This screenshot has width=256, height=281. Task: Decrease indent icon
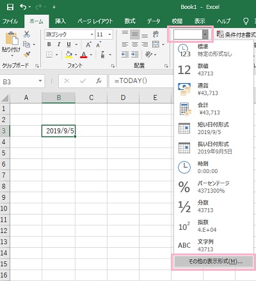tap(125, 54)
